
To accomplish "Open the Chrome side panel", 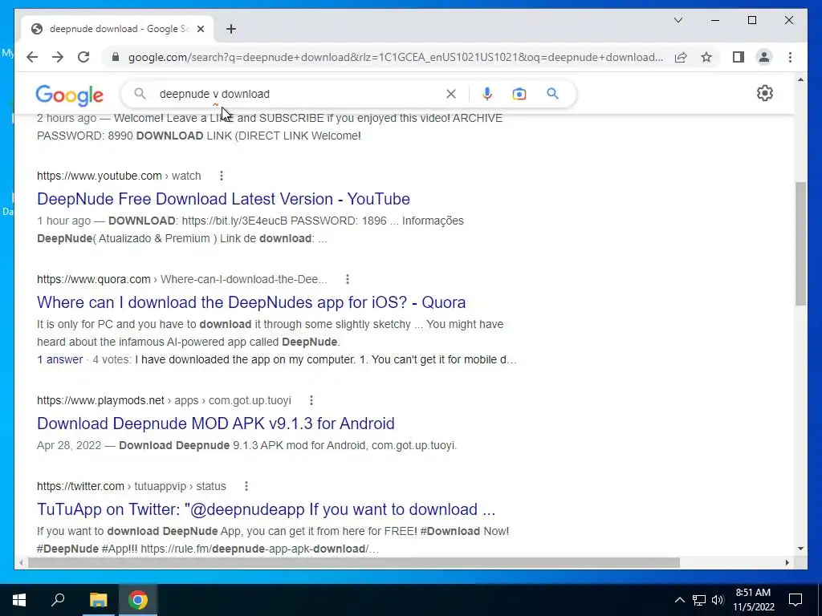I will coord(739,57).
